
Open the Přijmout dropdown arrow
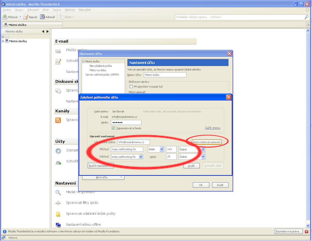(20, 17)
